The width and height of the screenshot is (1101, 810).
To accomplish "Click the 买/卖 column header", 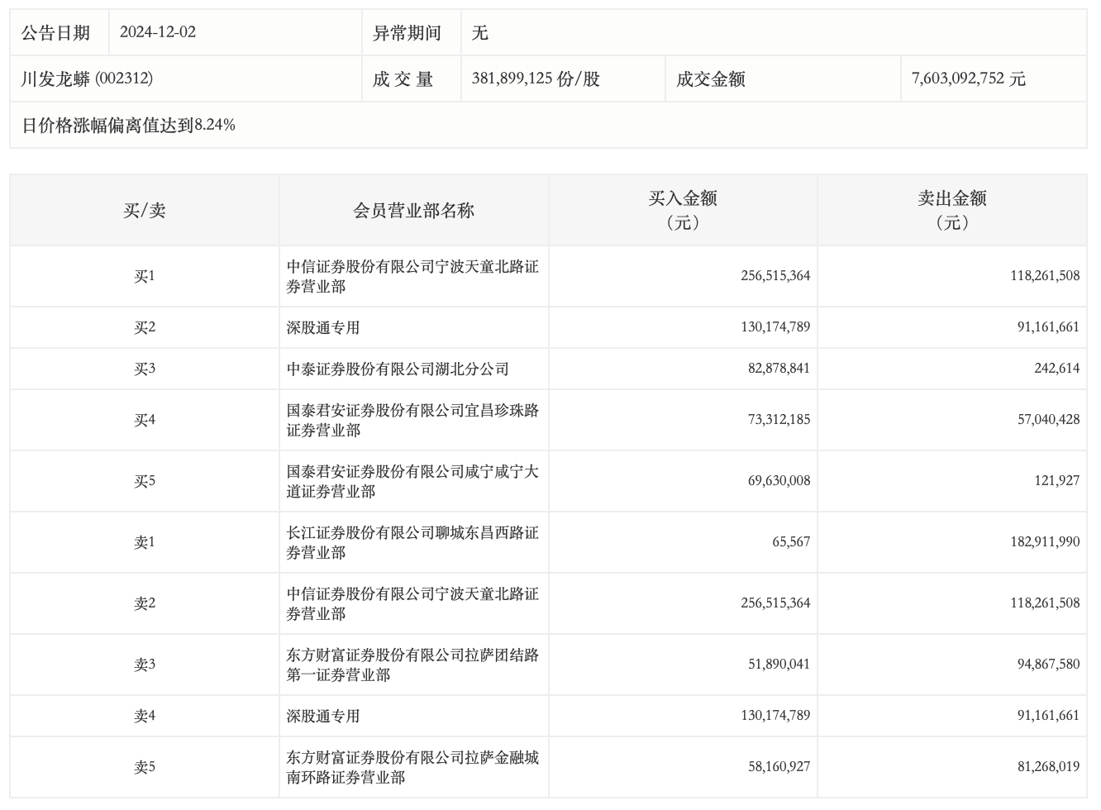I will point(145,211).
